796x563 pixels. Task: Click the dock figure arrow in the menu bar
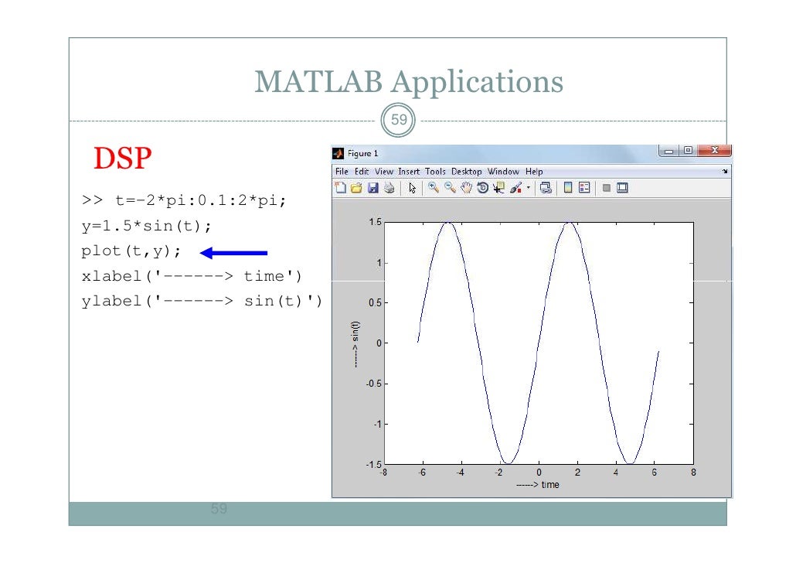coord(725,172)
